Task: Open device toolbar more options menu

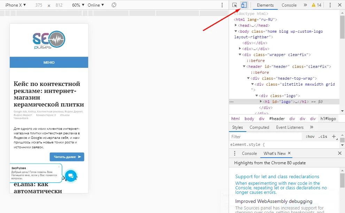Action: point(222,5)
